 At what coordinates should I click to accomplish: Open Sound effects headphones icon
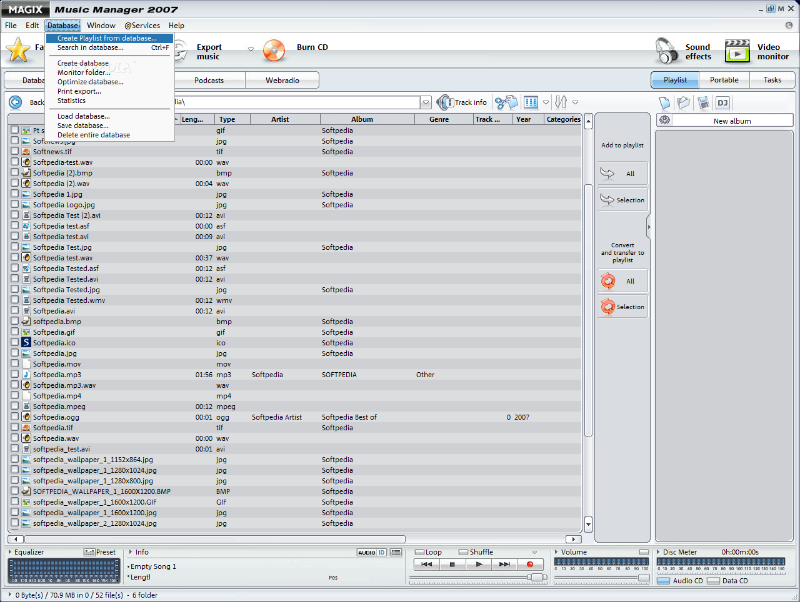[666, 51]
